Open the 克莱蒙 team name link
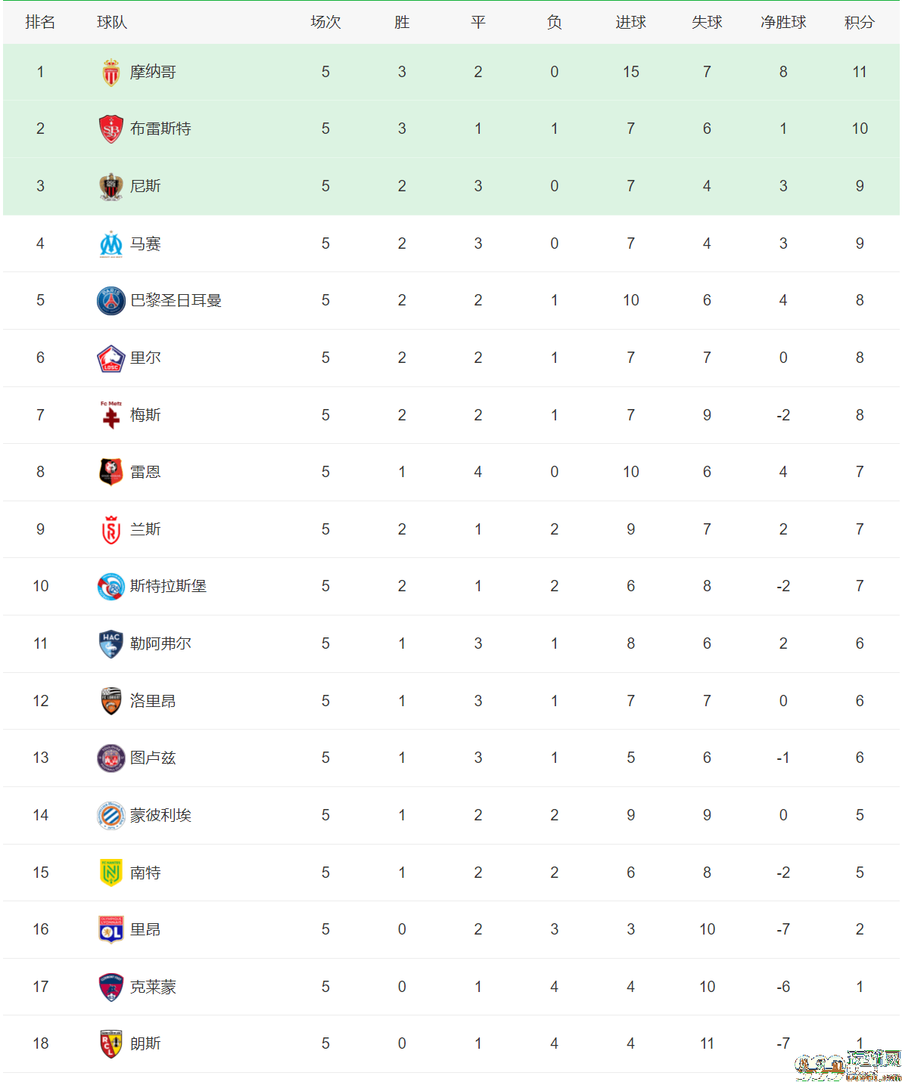The height and width of the screenshot is (1082, 902). click(153, 987)
